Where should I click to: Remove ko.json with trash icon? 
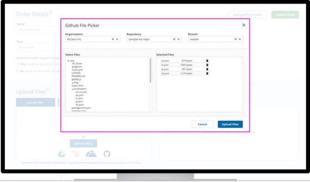click(x=207, y=73)
